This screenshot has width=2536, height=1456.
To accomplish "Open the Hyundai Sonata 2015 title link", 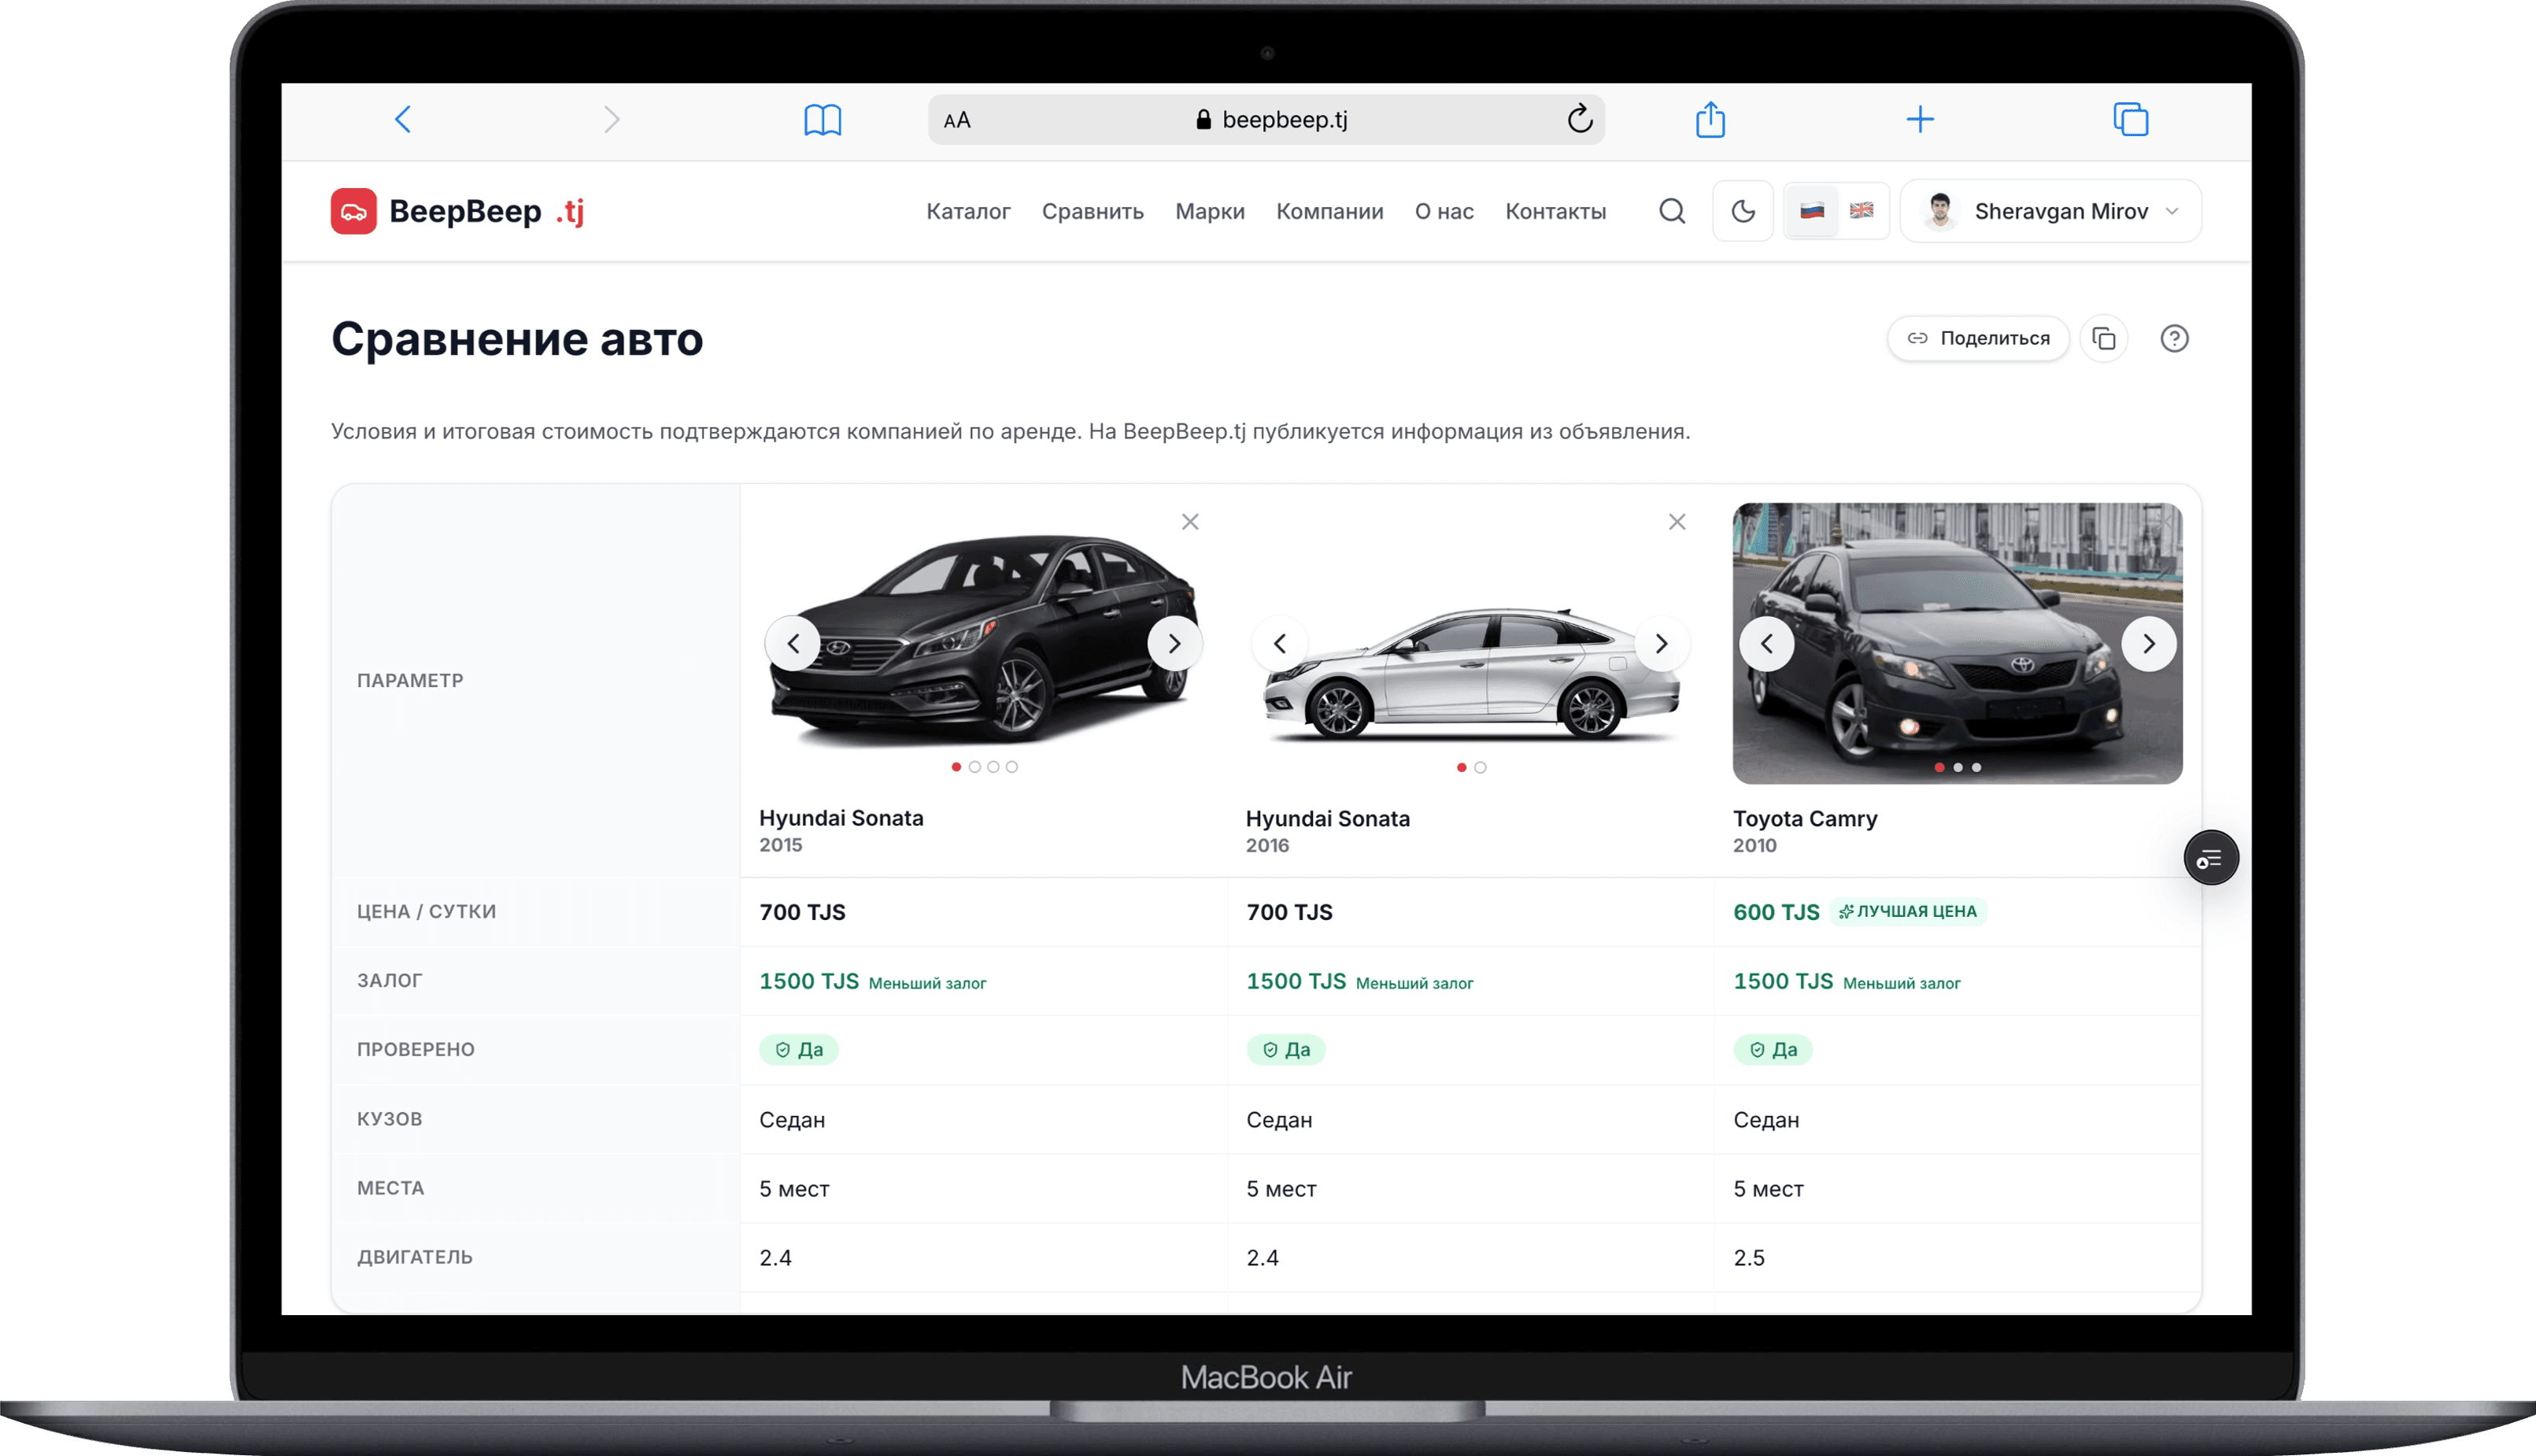I will 841,817.
